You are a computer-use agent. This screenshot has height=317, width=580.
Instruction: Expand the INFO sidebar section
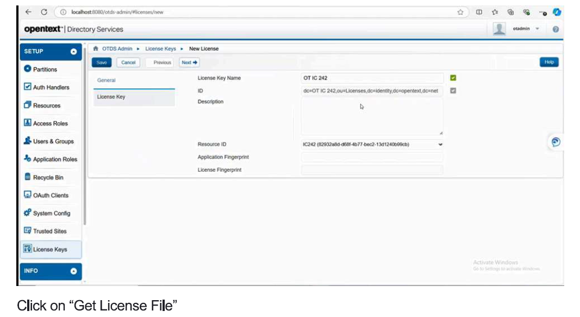tap(73, 271)
